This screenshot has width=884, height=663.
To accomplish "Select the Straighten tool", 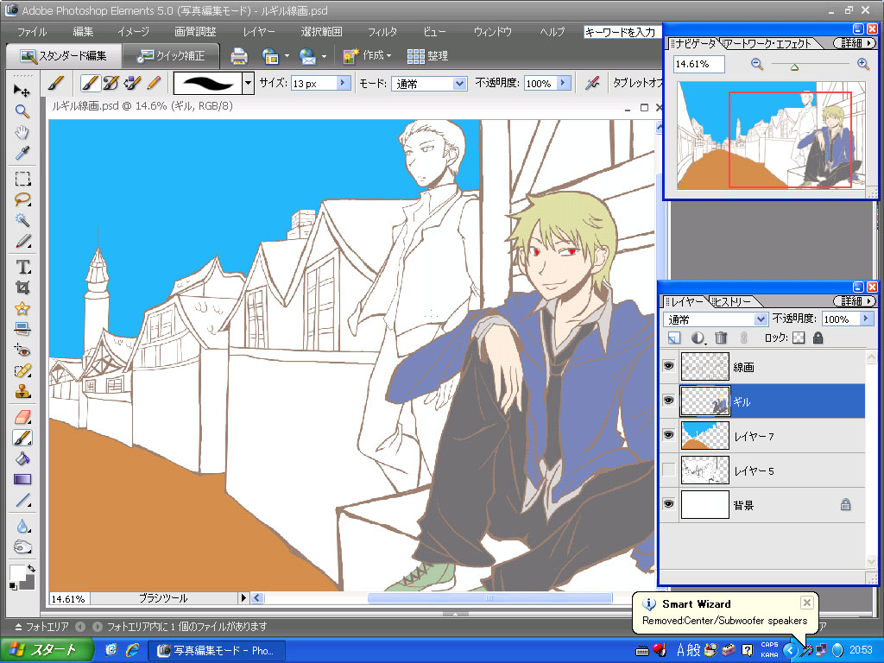I will [22, 329].
